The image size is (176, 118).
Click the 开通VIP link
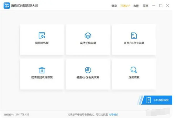pos(125,6)
